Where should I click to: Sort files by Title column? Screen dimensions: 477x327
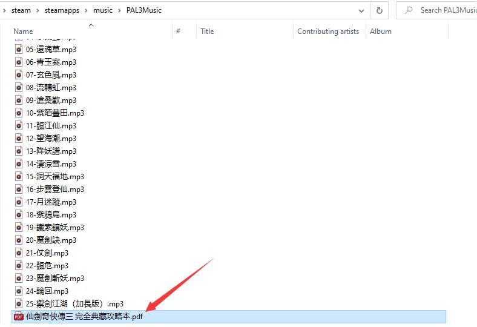(x=207, y=31)
